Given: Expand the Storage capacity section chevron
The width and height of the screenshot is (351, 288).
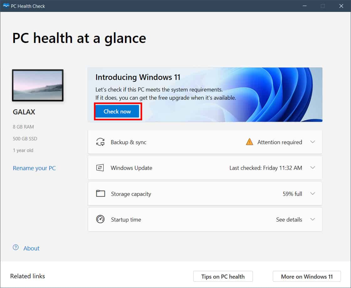Looking at the screenshot, I should pyautogui.click(x=312, y=194).
